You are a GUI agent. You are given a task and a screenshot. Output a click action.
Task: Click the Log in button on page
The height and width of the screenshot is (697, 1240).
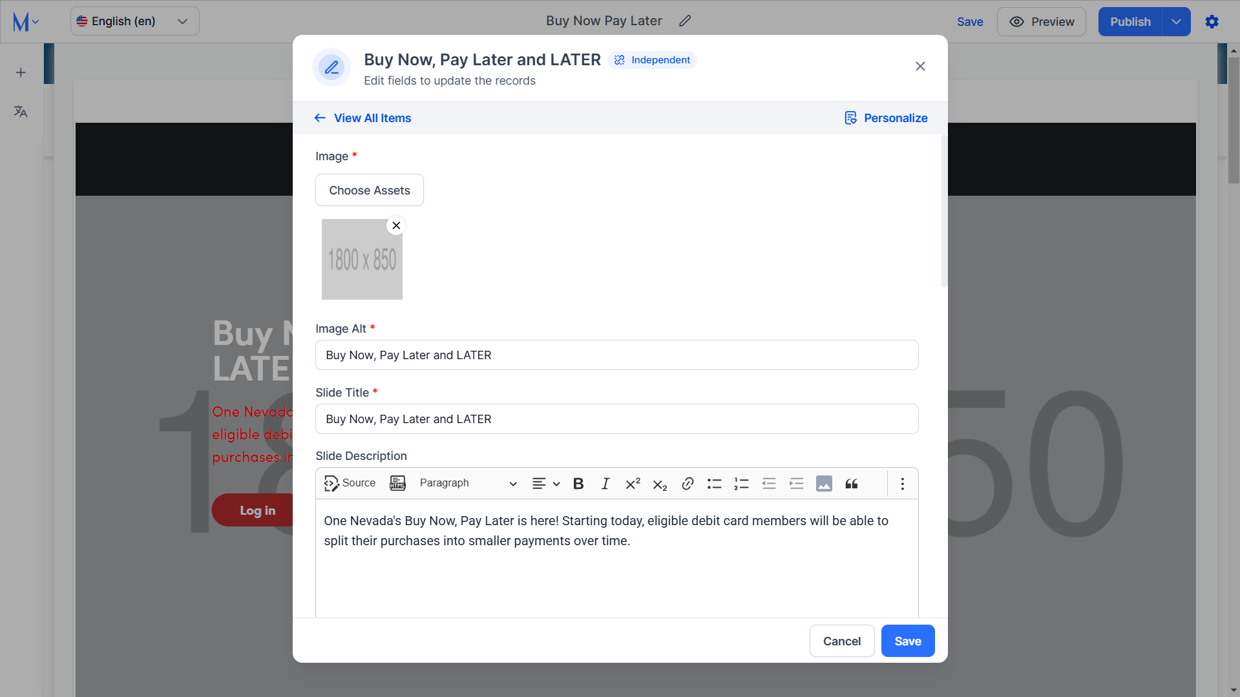(253, 510)
